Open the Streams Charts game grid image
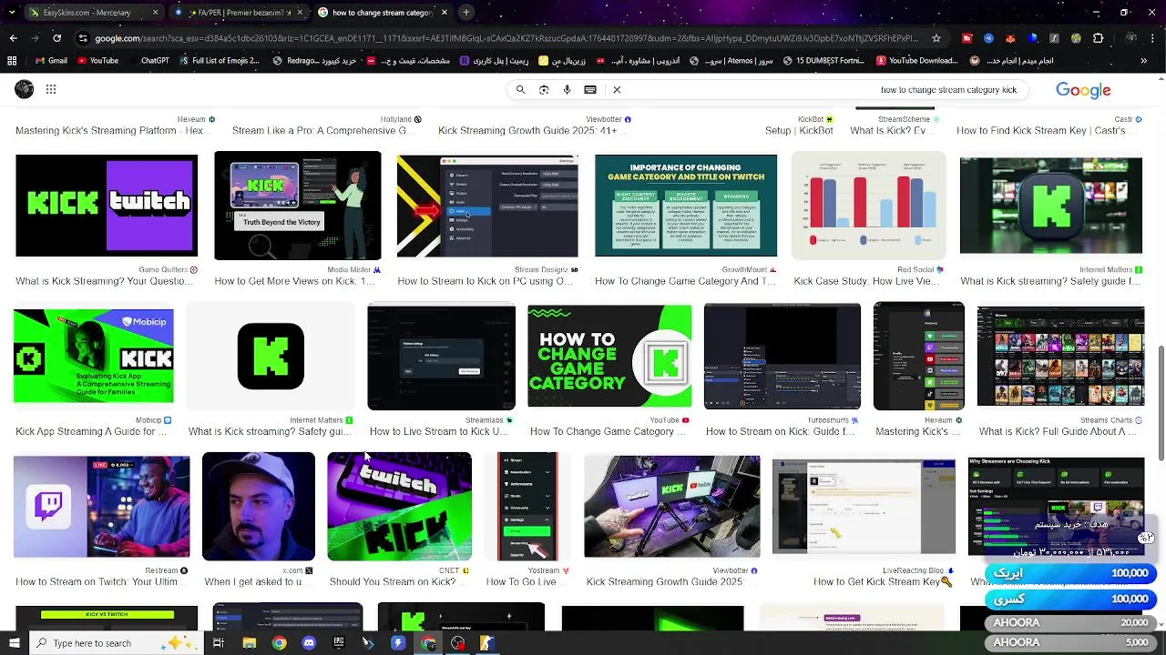 1060,356
